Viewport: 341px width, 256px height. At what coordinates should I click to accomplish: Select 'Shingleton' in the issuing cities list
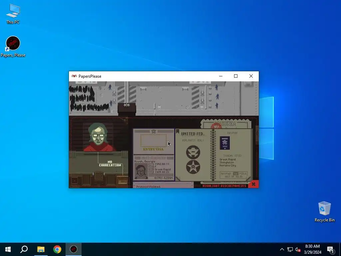226,162
